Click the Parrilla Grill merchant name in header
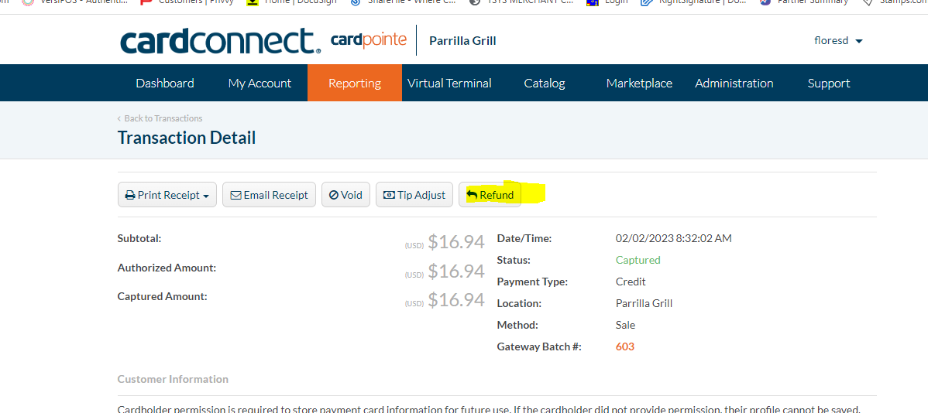 [462, 41]
